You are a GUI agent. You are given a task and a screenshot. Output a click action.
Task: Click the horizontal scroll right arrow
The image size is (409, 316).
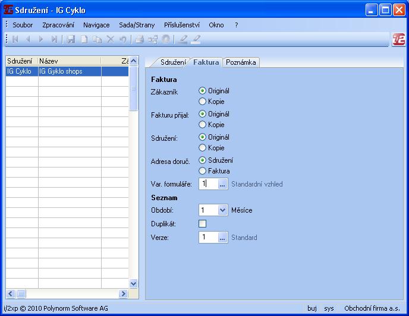(x=123, y=294)
